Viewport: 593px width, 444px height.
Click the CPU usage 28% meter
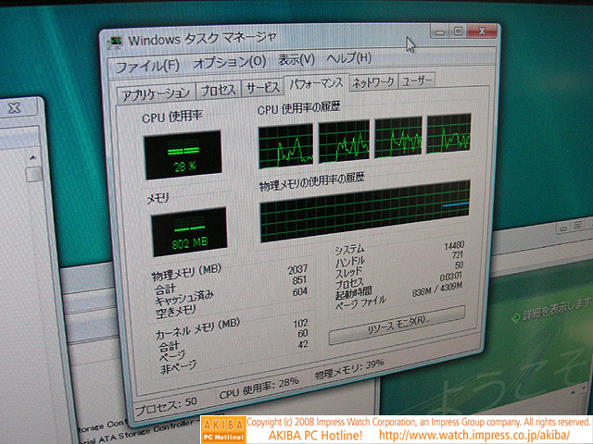tap(182, 154)
